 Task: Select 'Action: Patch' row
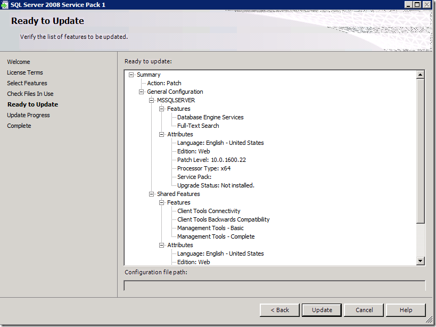click(x=164, y=83)
